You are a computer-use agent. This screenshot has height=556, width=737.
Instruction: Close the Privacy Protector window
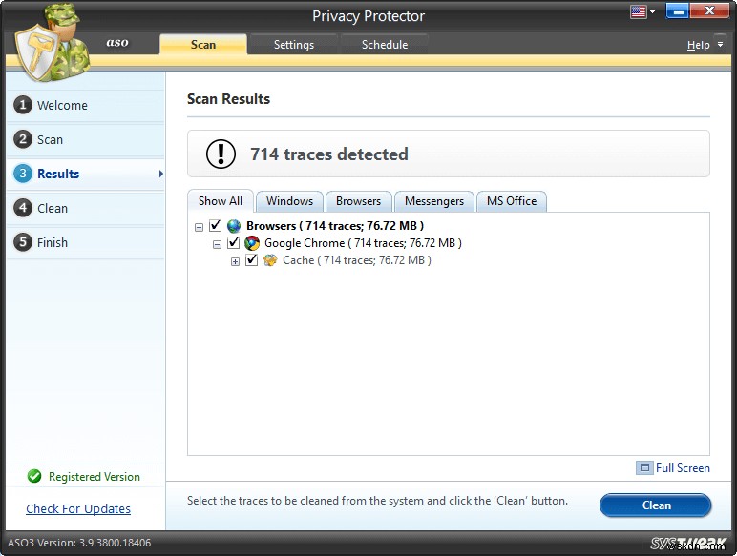pos(709,10)
